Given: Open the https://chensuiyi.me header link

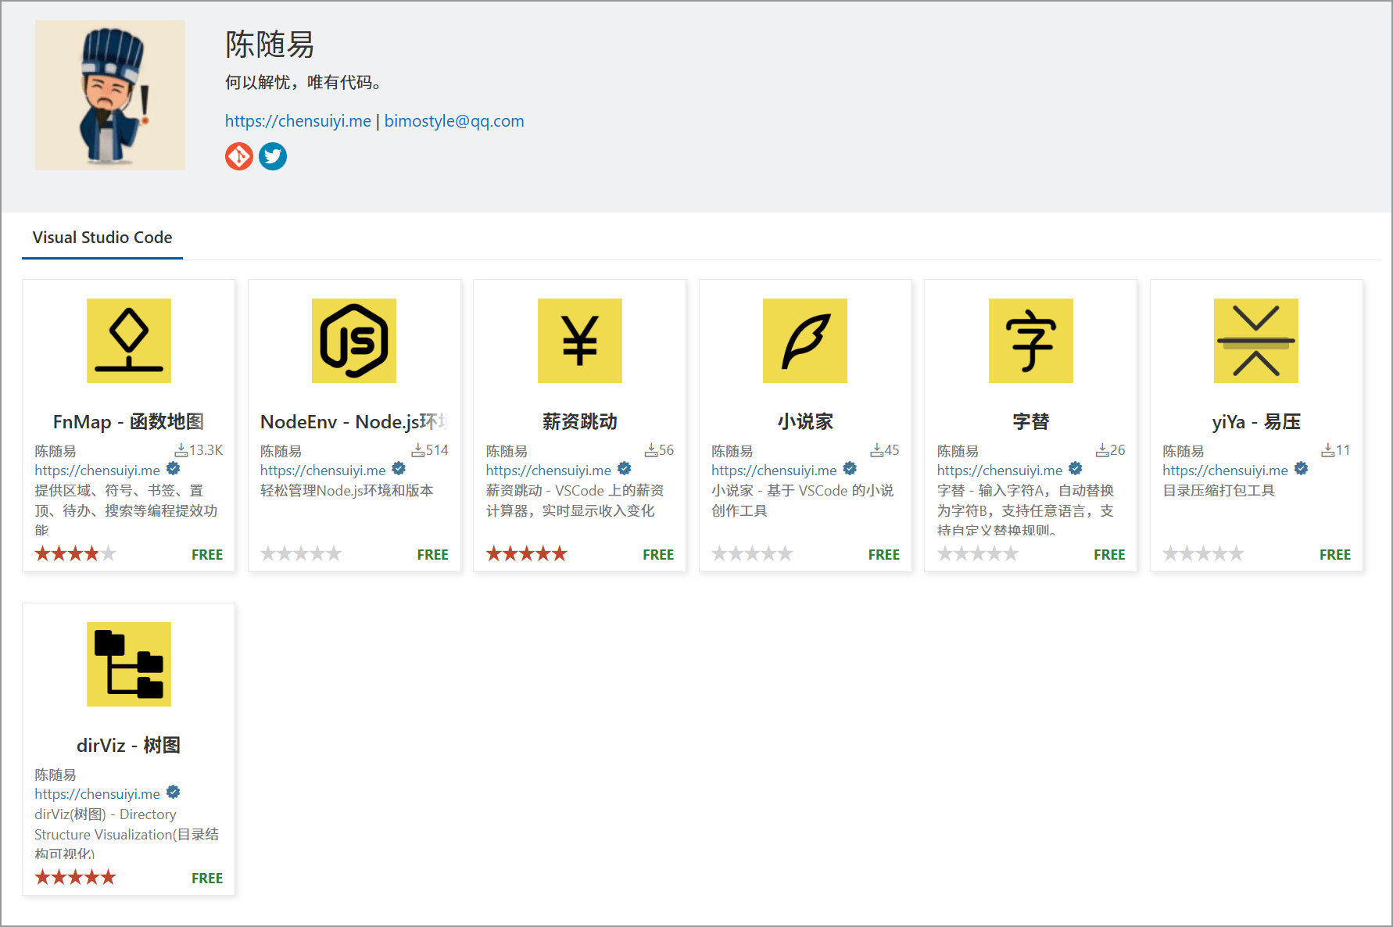Looking at the screenshot, I should pos(298,121).
